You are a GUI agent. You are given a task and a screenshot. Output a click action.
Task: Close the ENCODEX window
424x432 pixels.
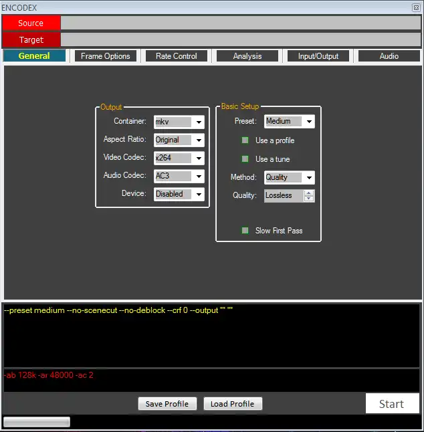[416, 8]
